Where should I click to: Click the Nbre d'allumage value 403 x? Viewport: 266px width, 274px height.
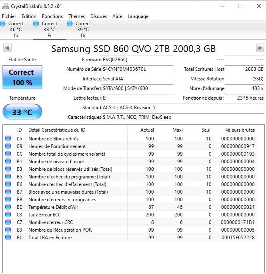(245, 88)
